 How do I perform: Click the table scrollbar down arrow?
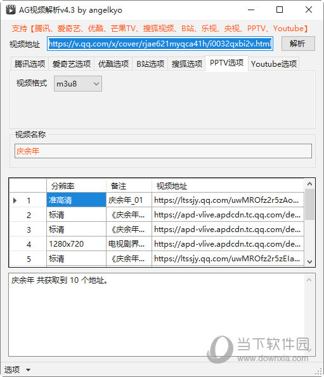point(309,261)
